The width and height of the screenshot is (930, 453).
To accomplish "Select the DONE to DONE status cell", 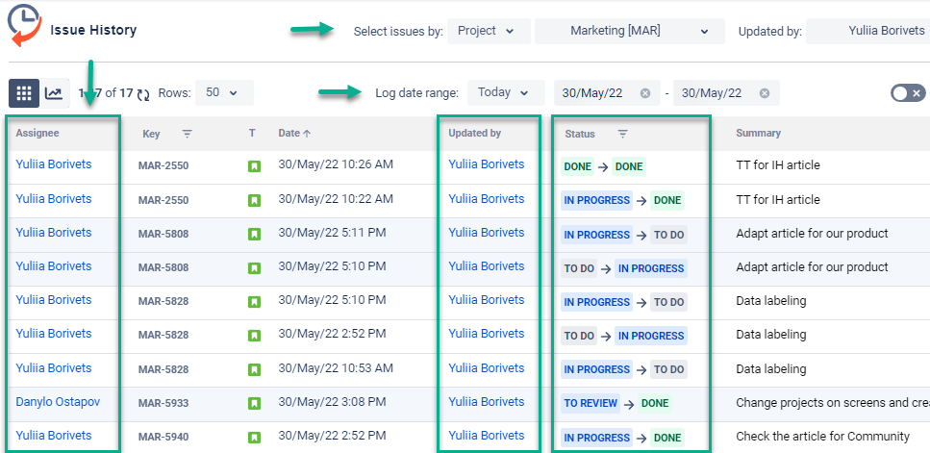I will (603, 167).
